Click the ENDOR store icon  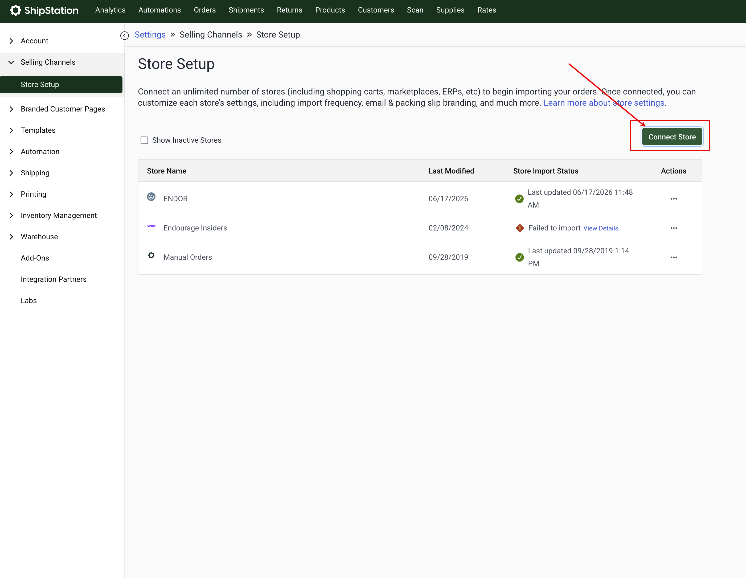(151, 197)
